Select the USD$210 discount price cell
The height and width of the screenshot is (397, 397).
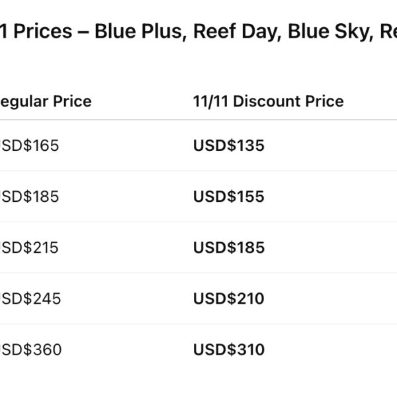click(x=228, y=298)
